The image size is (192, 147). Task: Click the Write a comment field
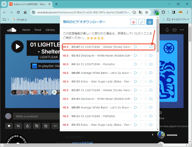coord(36,116)
